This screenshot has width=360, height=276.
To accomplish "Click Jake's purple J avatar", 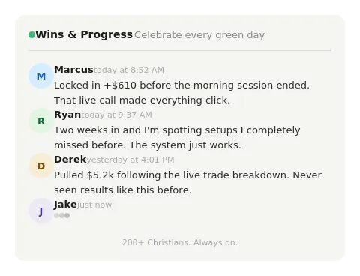I will (41, 211).
